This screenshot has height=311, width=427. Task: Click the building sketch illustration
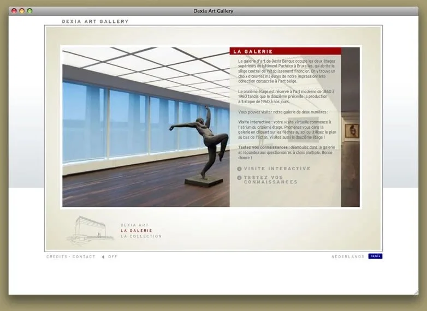click(x=90, y=230)
